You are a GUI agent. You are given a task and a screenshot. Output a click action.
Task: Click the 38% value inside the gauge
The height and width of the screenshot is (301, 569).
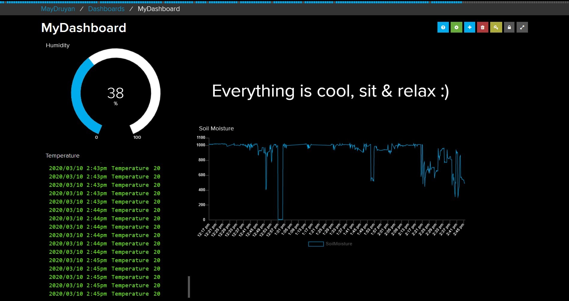point(116,93)
